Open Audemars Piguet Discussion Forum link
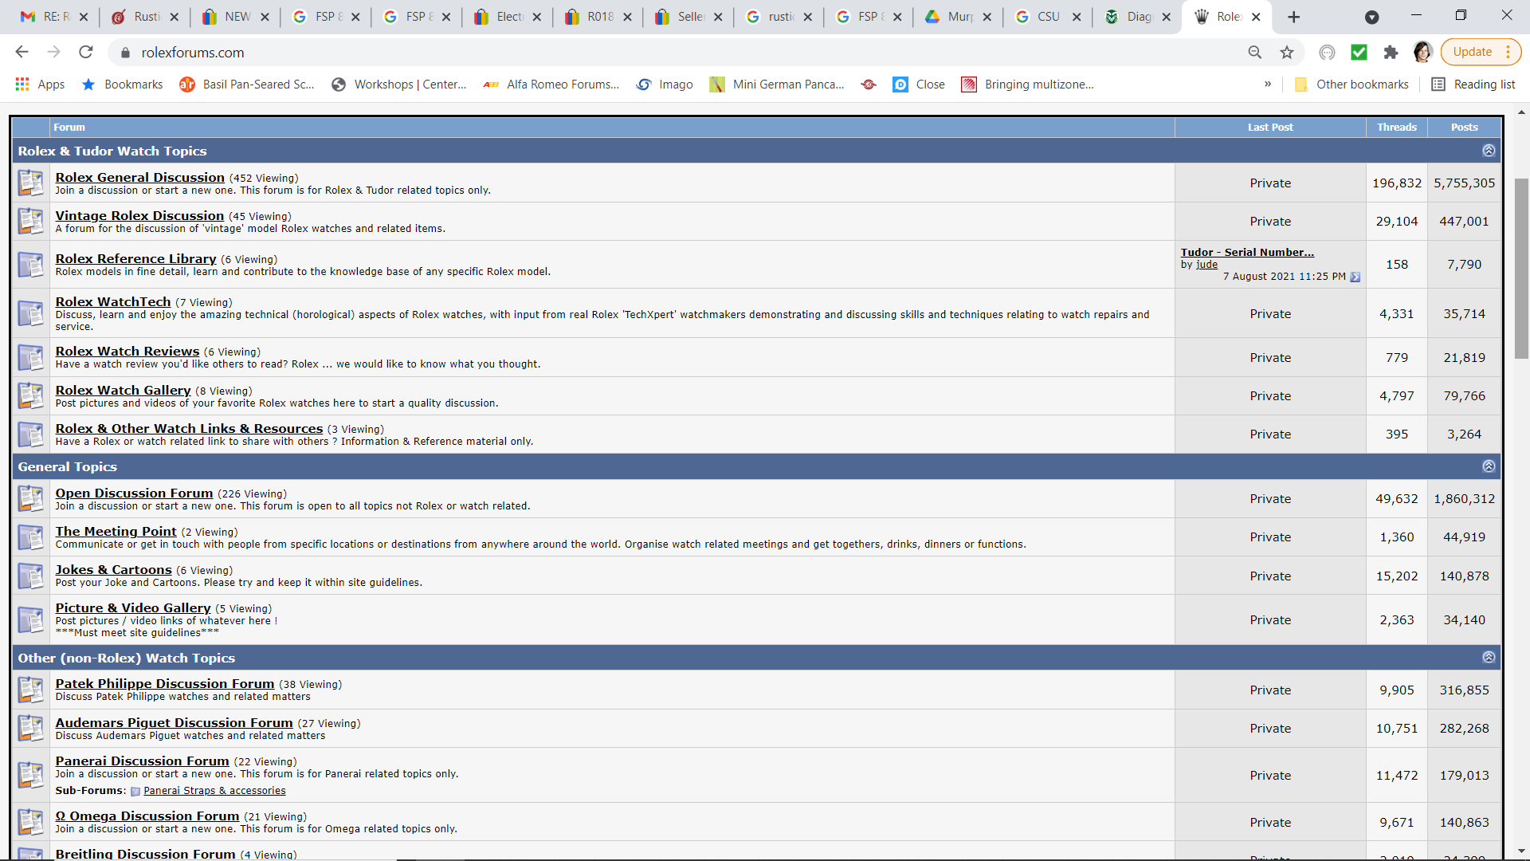Image resolution: width=1530 pixels, height=861 pixels. [x=174, y=722]
